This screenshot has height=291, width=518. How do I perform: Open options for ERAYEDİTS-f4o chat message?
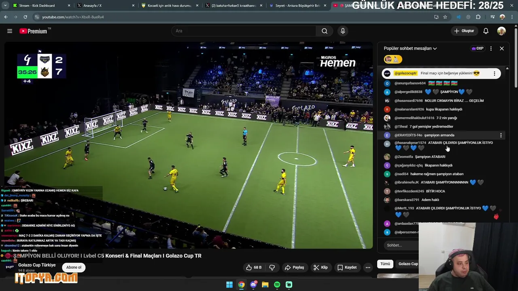pyautogui.click(x=501, y=135)
